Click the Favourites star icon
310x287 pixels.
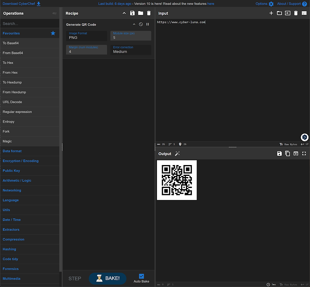coord(53,33)
